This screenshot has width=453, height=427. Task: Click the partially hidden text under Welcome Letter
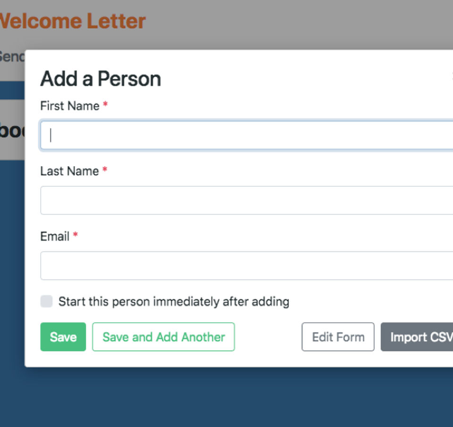12,57
